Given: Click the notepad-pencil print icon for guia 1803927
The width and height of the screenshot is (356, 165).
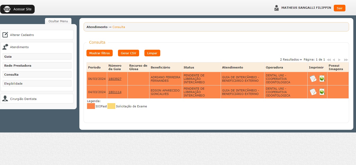Looking at the screenshot, I should tap(313, 79).
